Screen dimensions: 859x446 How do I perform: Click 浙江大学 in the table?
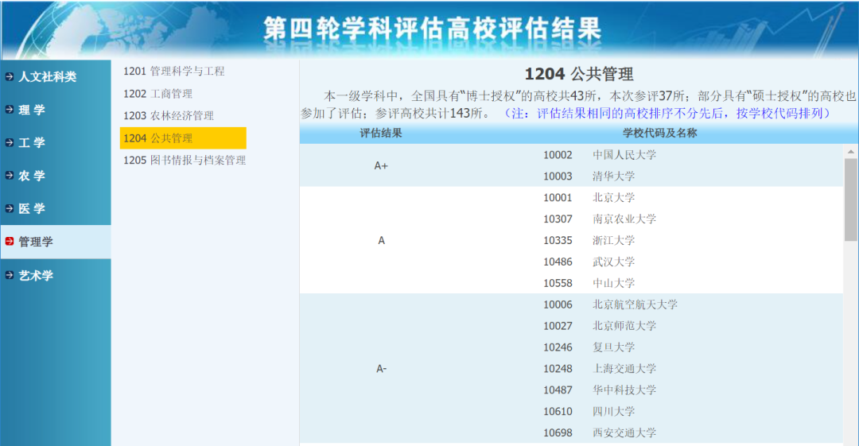point(613,241)
